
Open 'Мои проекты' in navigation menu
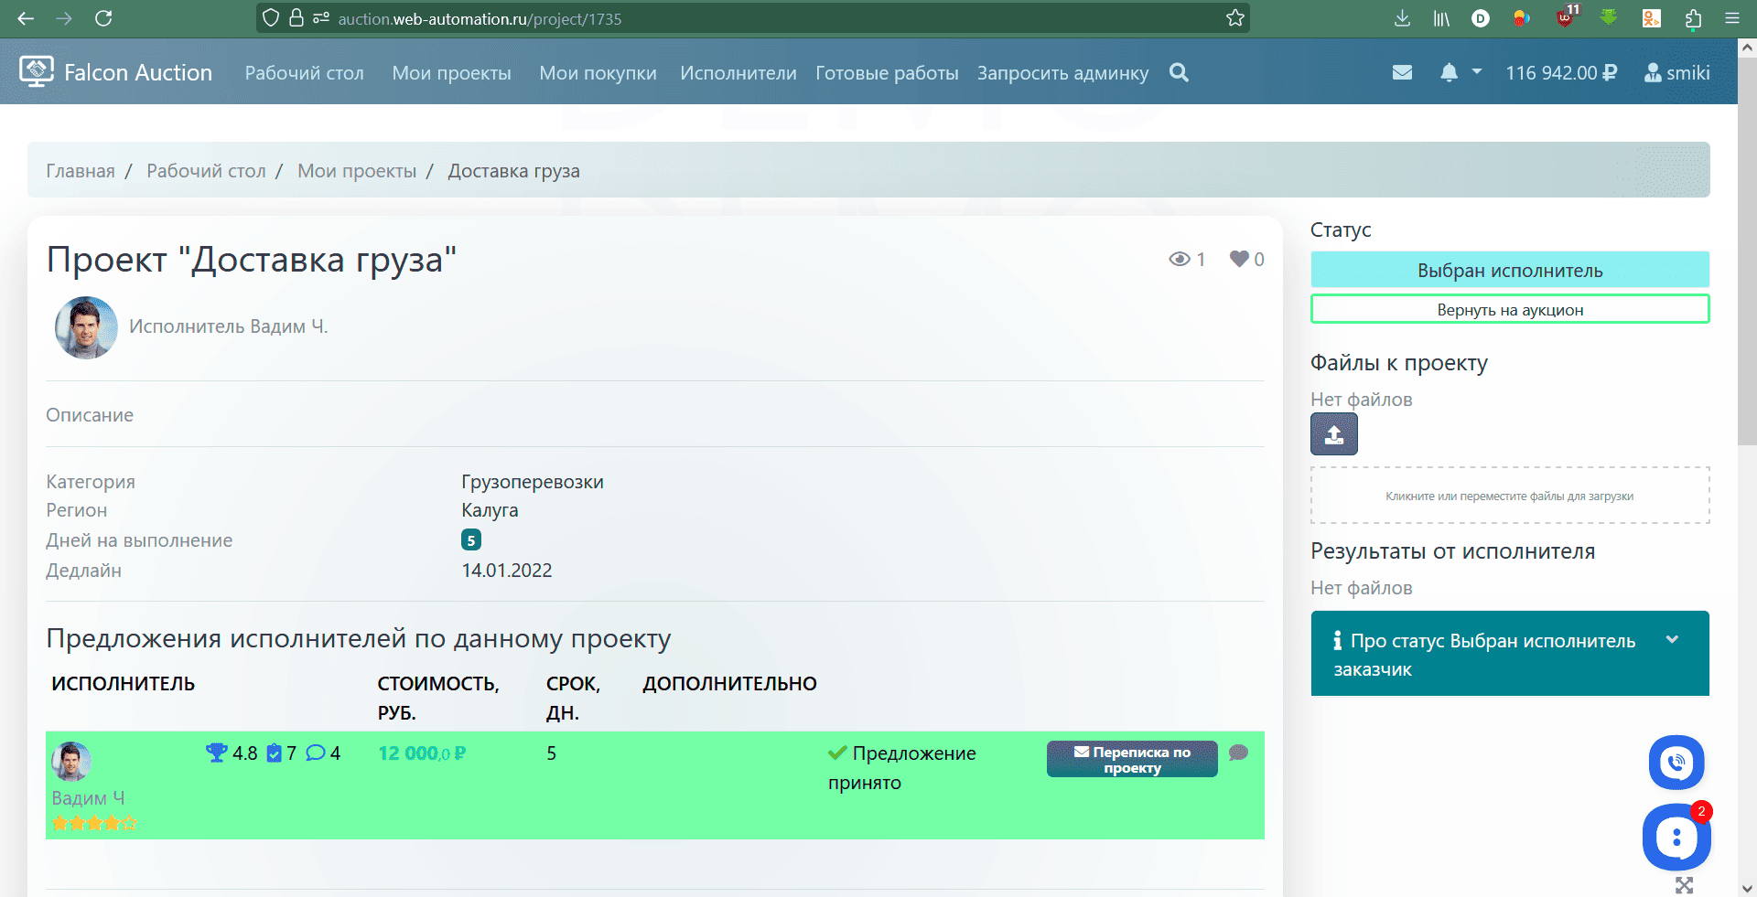pyautogui.click(x=451, y=73)
